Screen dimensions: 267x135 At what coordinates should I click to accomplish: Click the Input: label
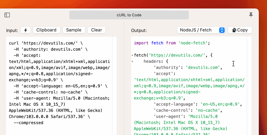12,30
